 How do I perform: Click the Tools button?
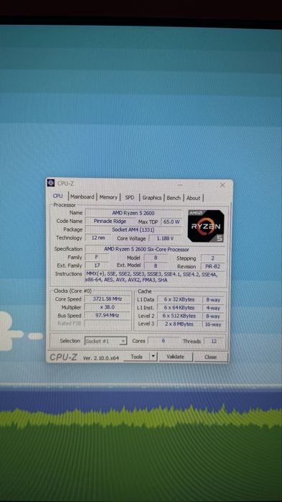136,356
